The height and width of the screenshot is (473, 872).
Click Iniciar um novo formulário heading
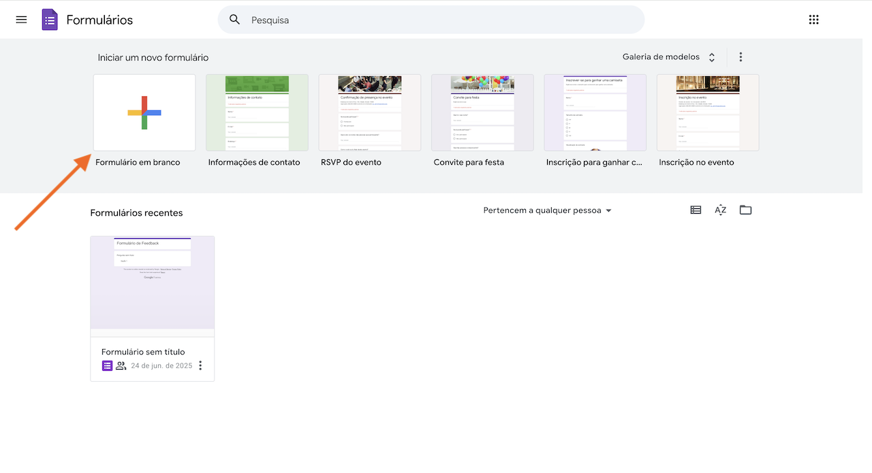click(153, 58)
